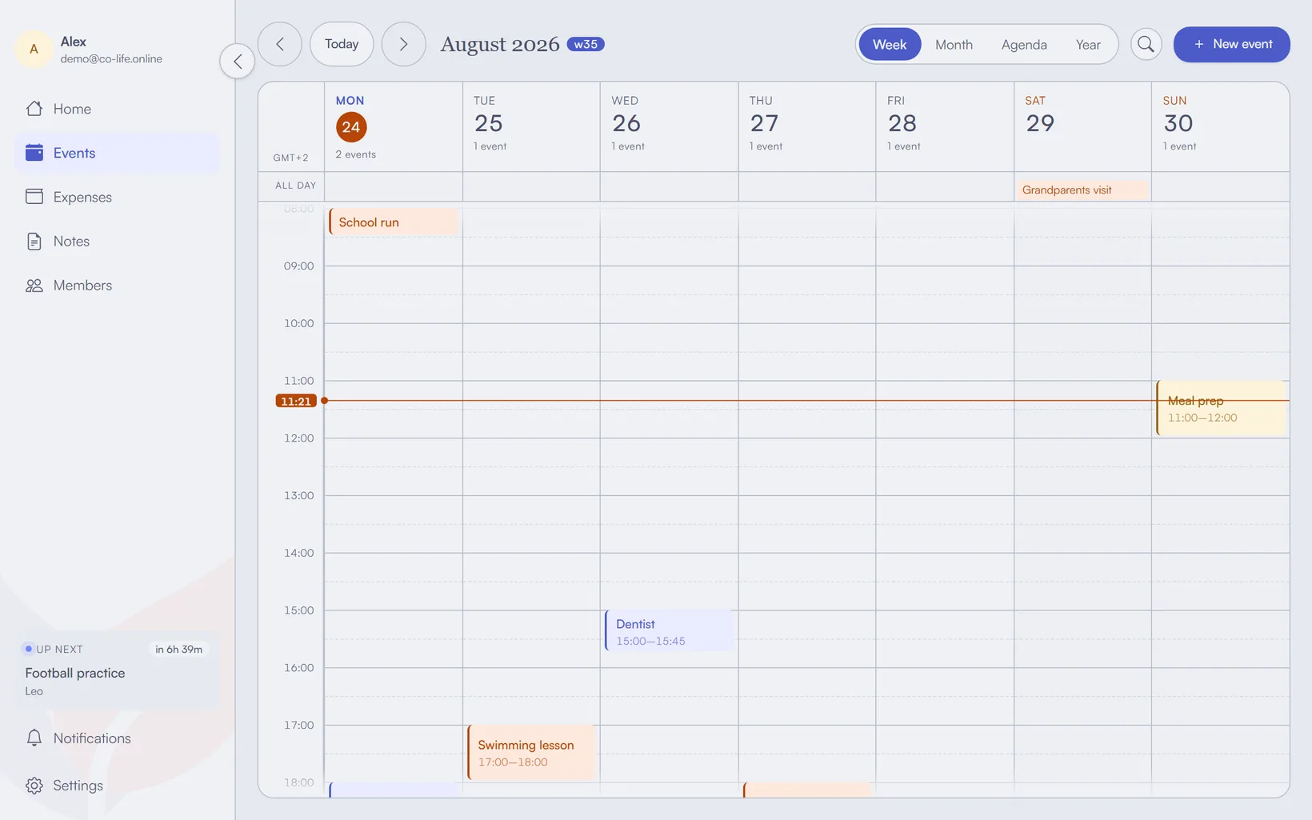Switch to Week view
The image size is (1312, 820).
[x=890, y=44]
